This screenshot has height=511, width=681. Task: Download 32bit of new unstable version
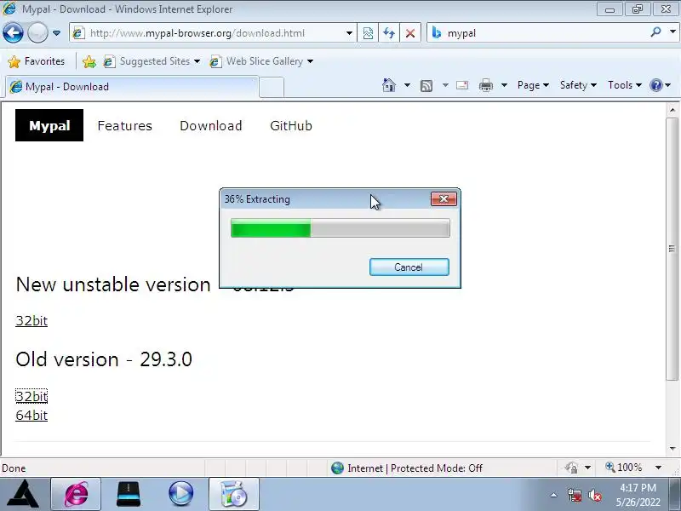coord(31,321)
